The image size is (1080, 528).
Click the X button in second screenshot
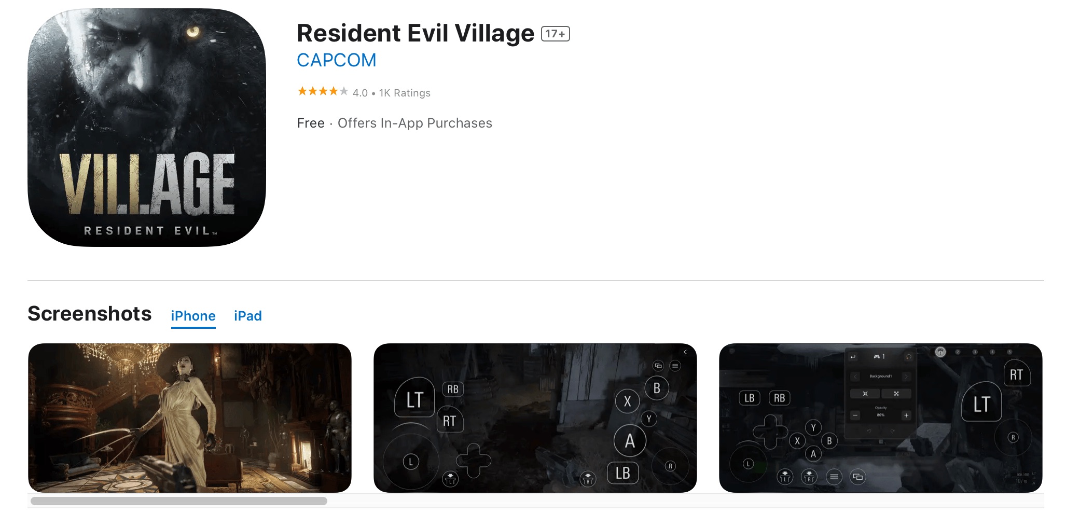tap(627, 401)
